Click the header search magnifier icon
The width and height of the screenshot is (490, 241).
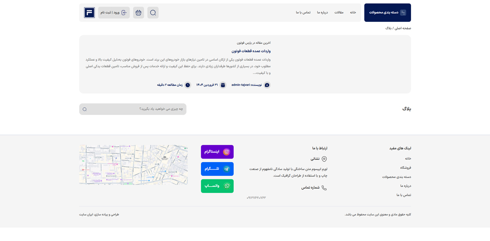[x=153, y=13]
